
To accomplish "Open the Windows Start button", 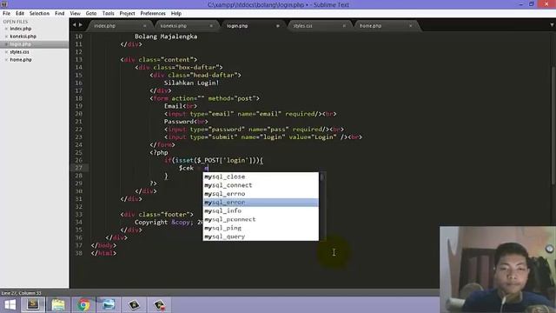I will 10,305.
